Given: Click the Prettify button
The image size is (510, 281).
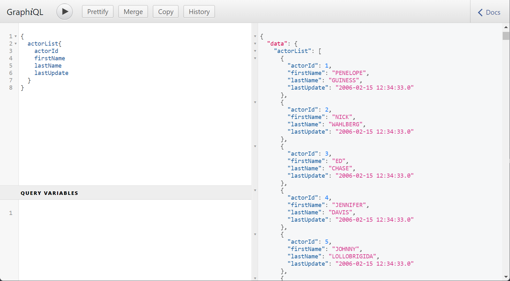Looking at the screenshot, I should pyautogui.click(x=98, y=12).
